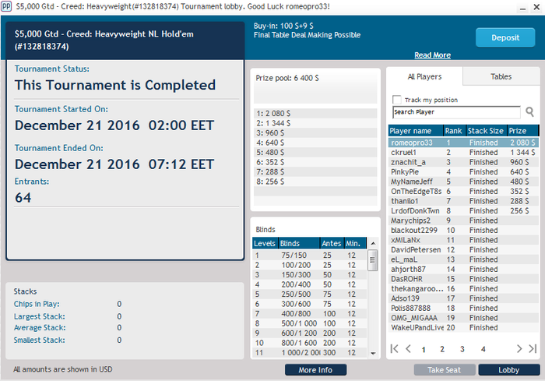Select player row romeopro33
The height and width of the screenshot is (381, 545).
463,143
